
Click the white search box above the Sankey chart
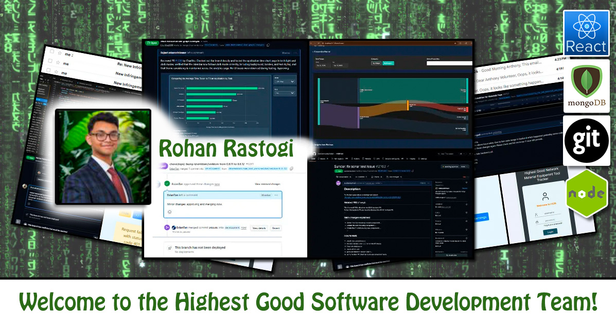click(x=449, y=63)
